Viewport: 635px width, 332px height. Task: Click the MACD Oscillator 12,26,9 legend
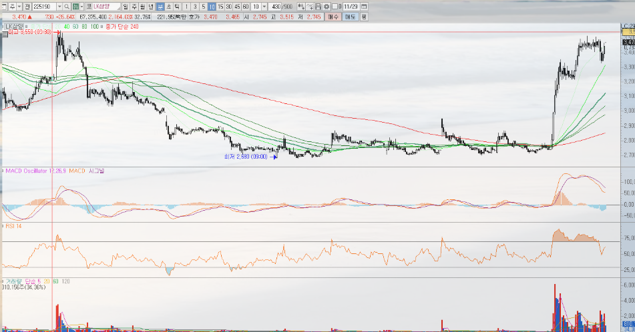coord(35,171)
